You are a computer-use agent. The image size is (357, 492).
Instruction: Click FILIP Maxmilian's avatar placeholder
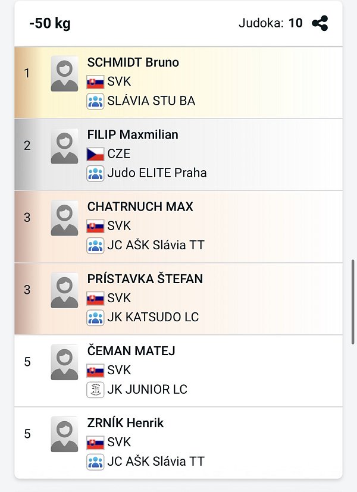tap(64, 146)
